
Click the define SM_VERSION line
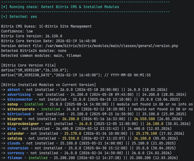pos(35,70)
